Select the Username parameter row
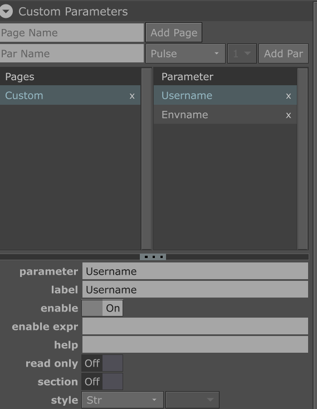The height and width of the screenshot is (409, 317). (225, 95)
